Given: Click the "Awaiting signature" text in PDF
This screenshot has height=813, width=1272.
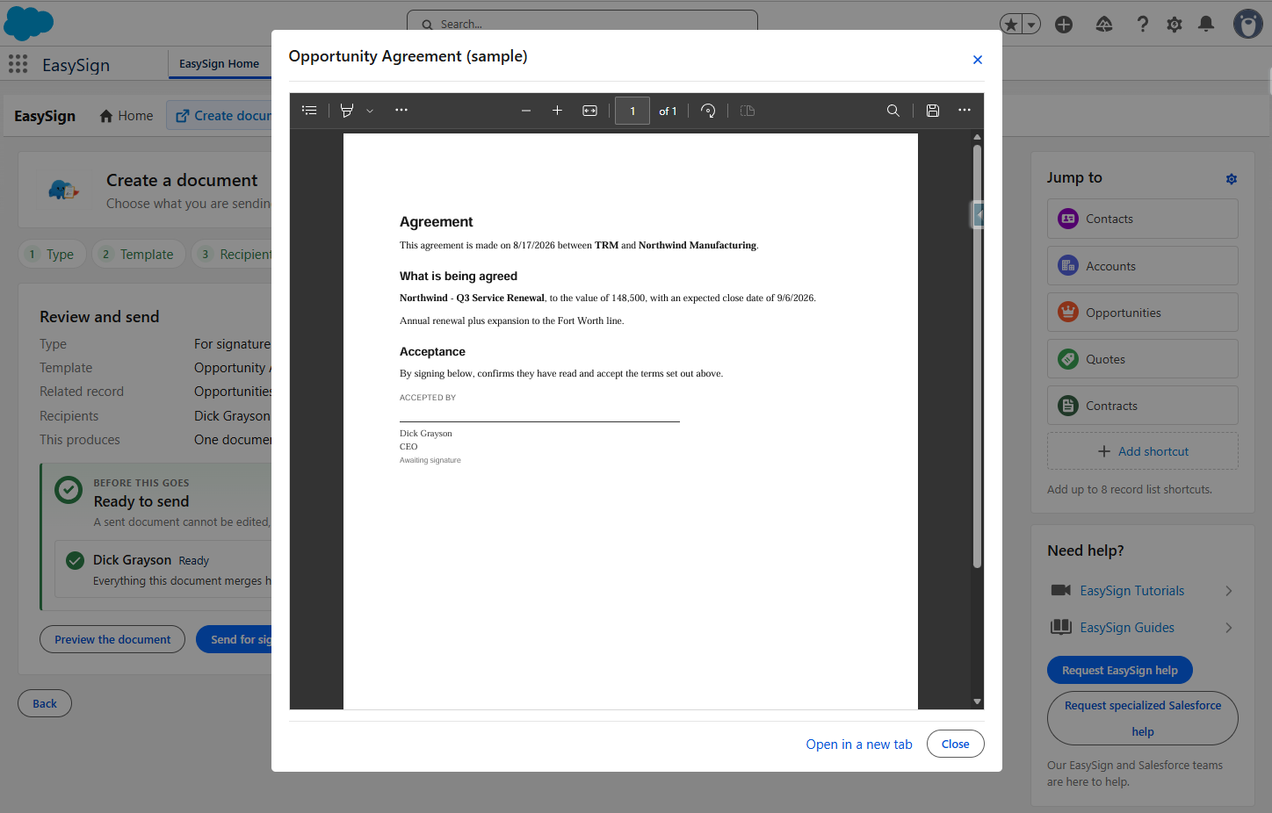Looking at the screenshot, I should click(x=430, y=460).
